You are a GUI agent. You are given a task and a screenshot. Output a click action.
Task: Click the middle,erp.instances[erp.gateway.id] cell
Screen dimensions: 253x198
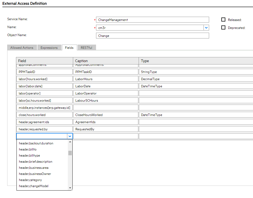pyautogui.click(x=44, y=108)
